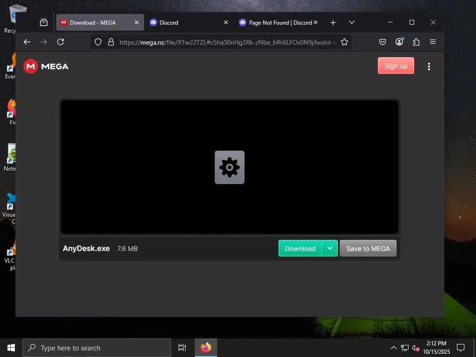Viewport: 476px width, 357px height.
Task: Open the Extensions puzzle icon
Action: click(x=416, y=42)
